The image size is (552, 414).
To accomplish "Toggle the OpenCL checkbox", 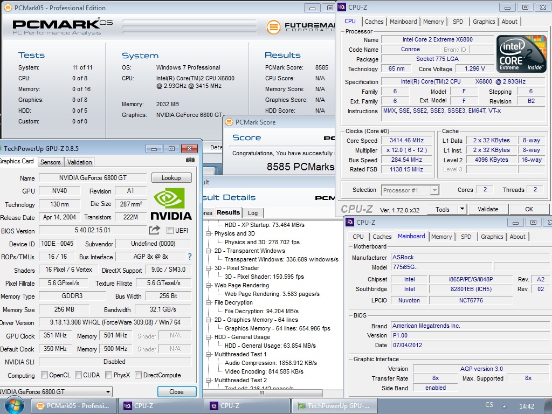I will pyautogui.click(x=44, y=375).
